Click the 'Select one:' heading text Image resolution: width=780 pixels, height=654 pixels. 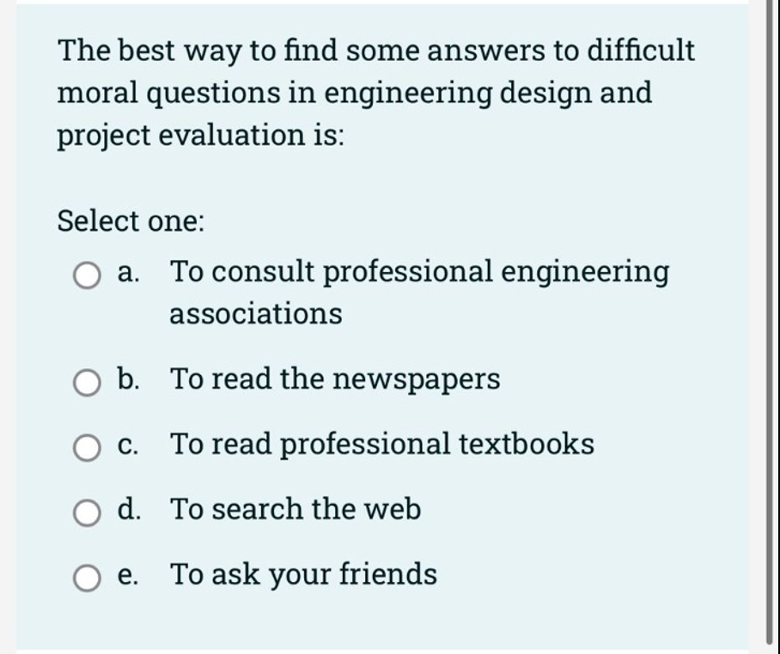tap(130, 221)
